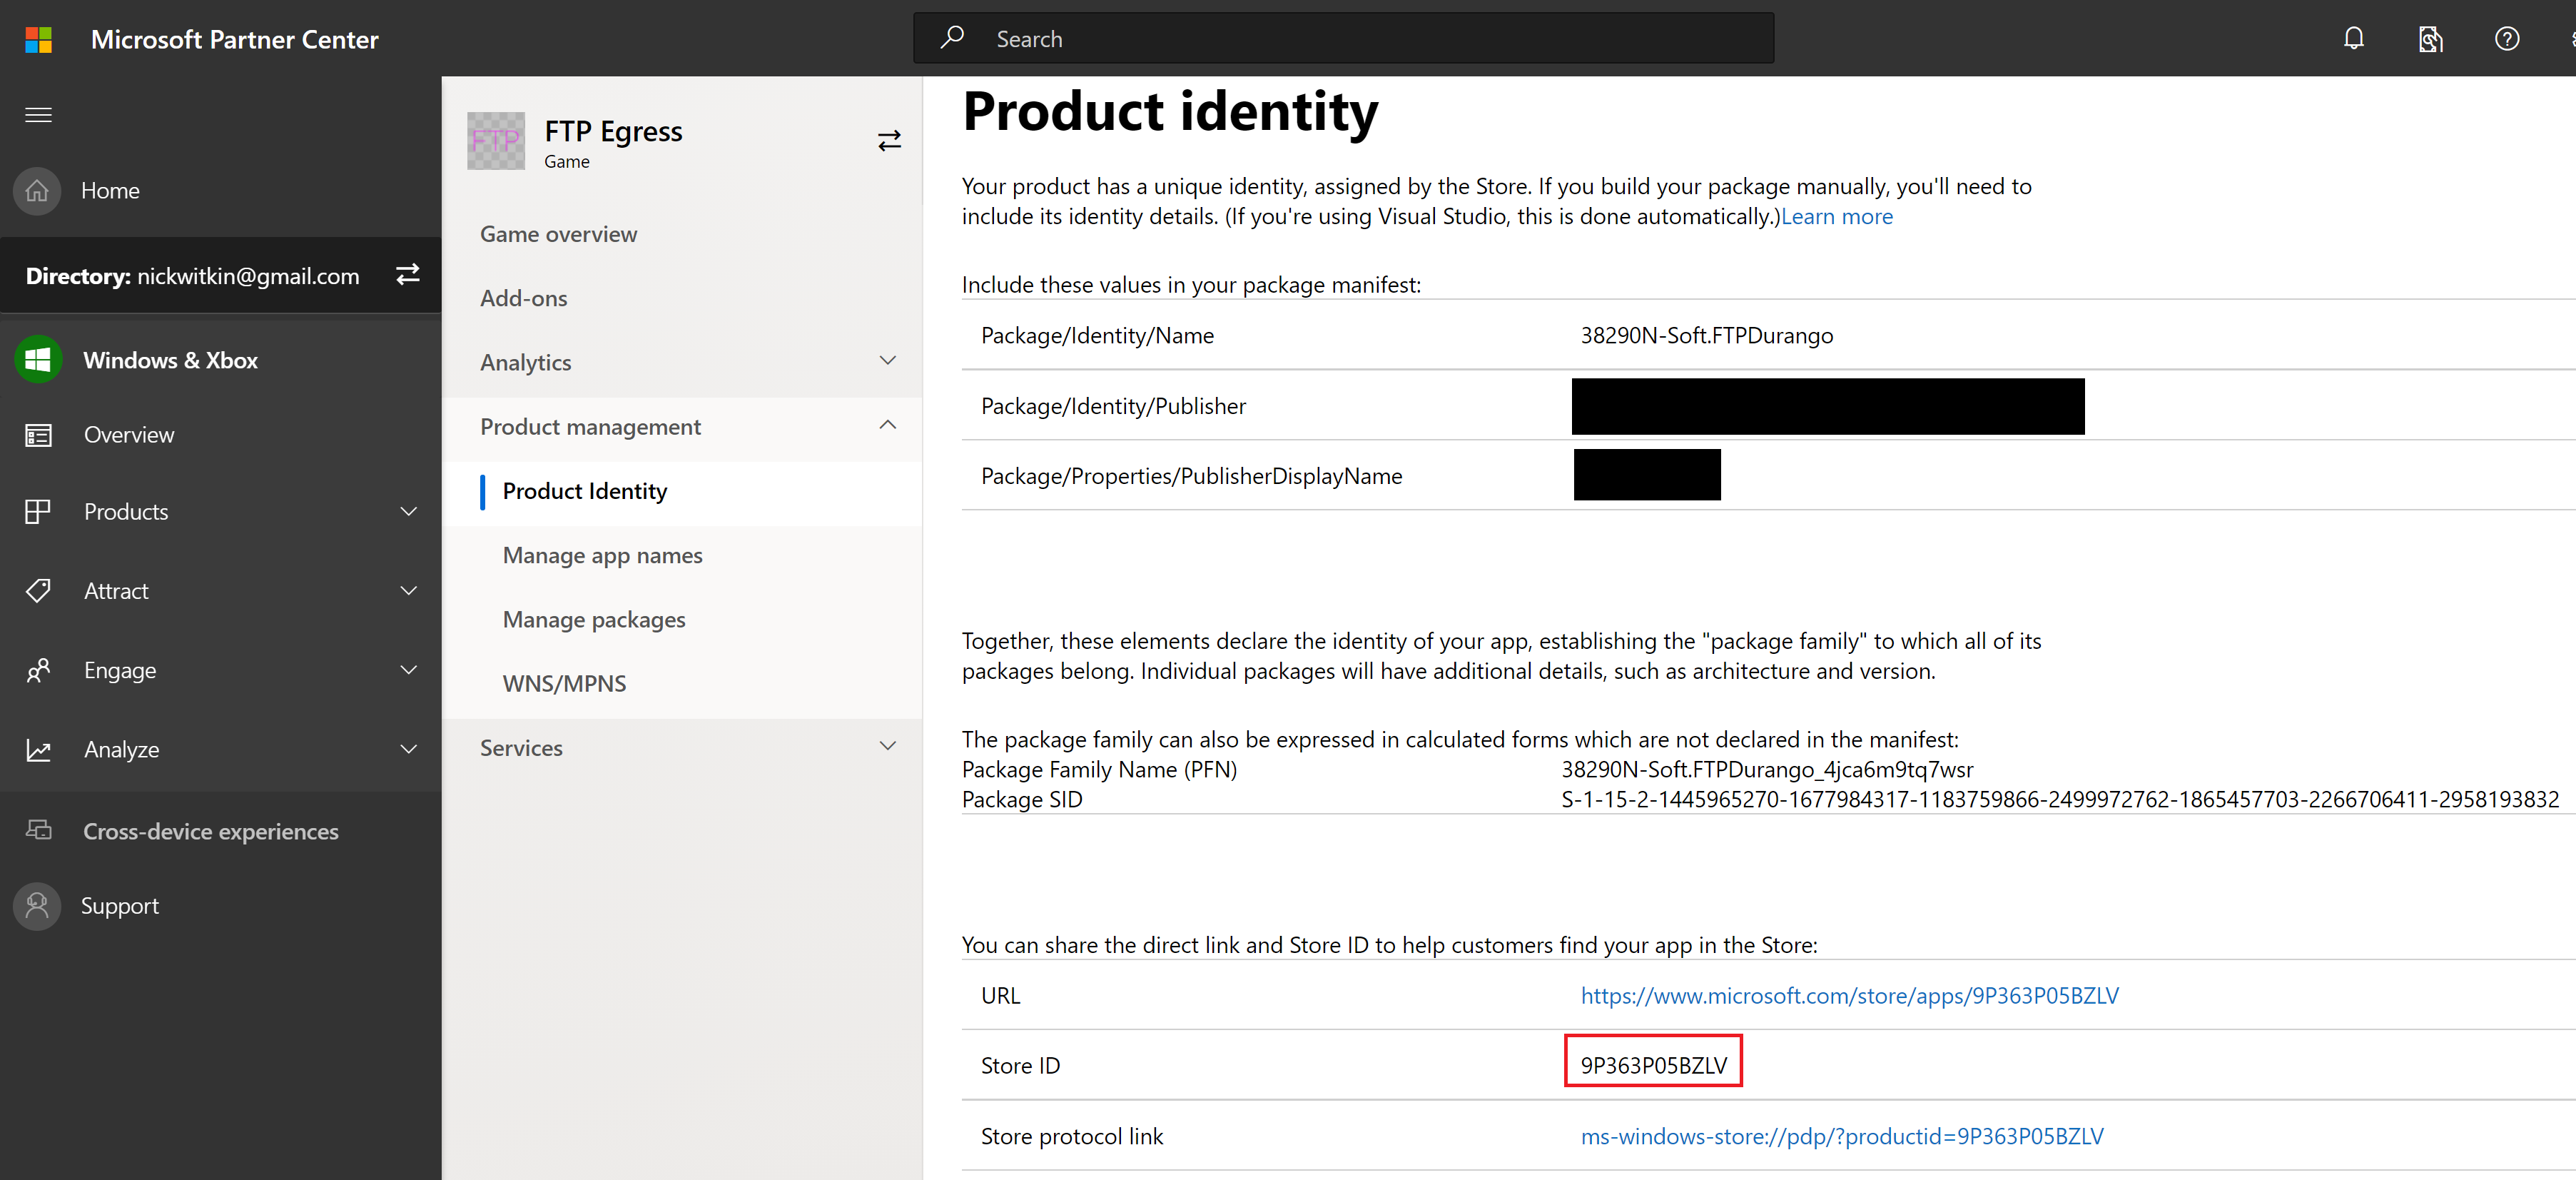Screen dimensions: 2576x1180
Task: Open Manage packages
Action: coord(594,620)
